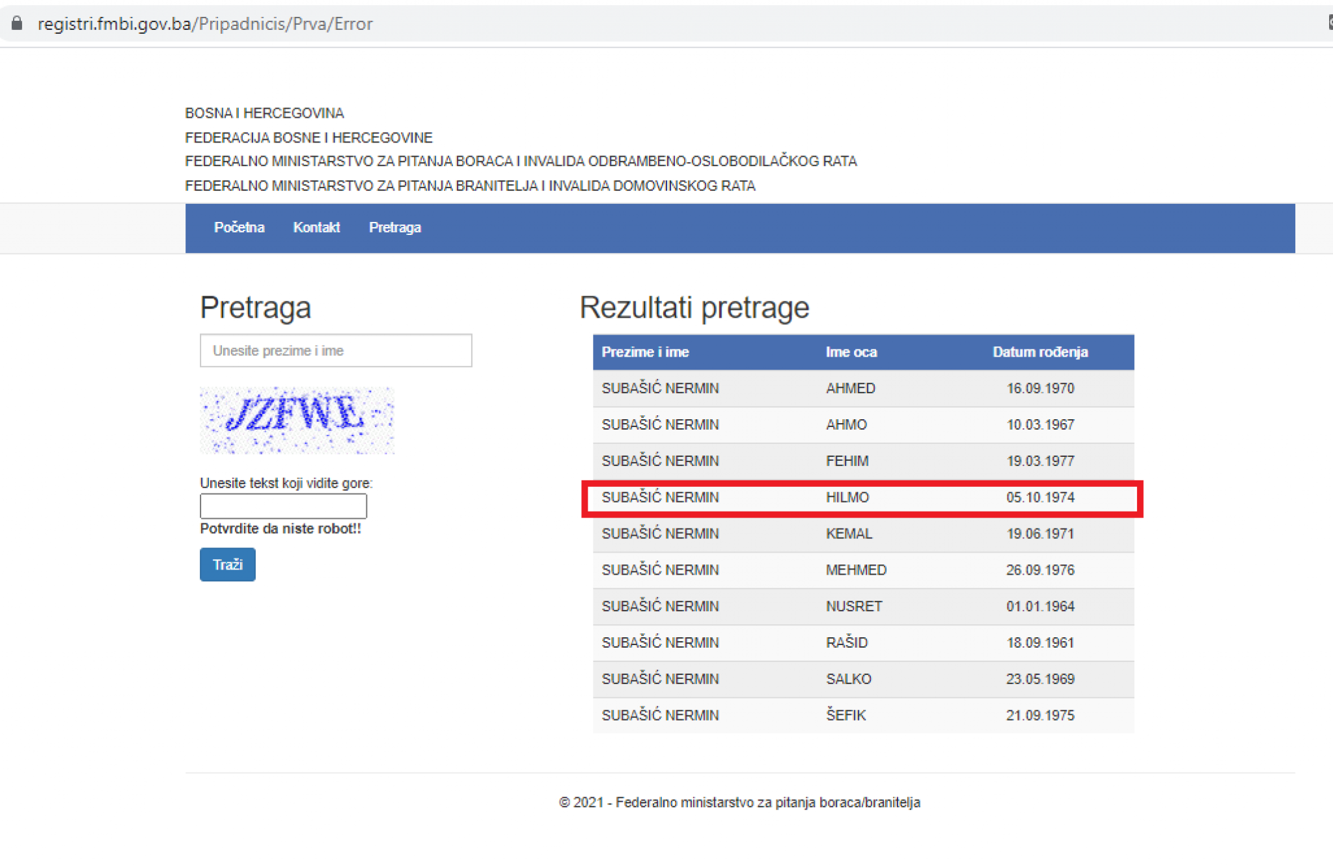Open the Početna menu item
This screenshot has width=1333, height=867.
click(x=239, y=228)
